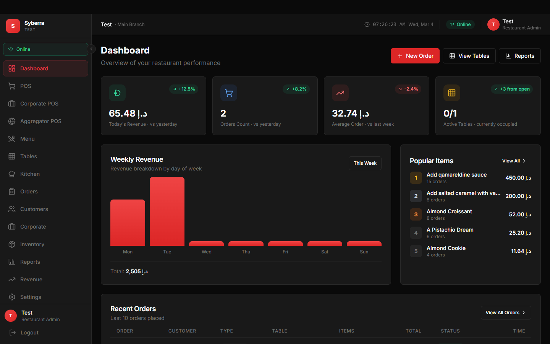The width and height of the screenshot is (550, 344).
Task: Open the Tables menu entry
Action: [27, 156]
